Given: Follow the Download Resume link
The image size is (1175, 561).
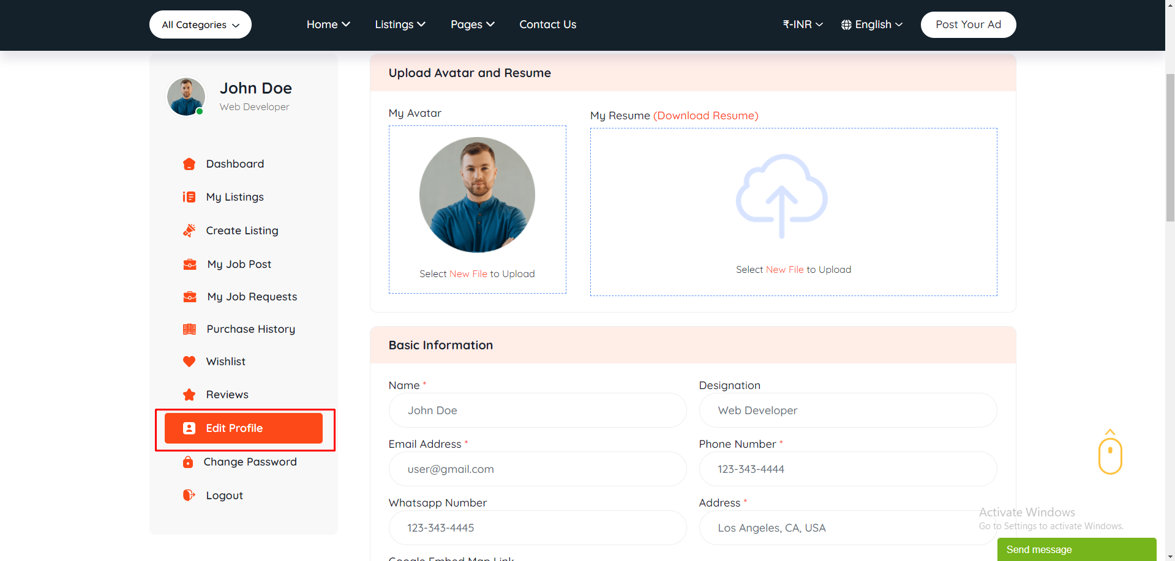Looking at the screenshot, I should click(x=705, y=116).
